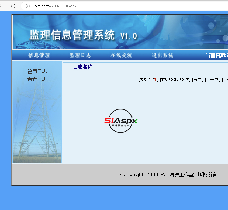Click the browser back arrow
The image size is (228, 210).
2,6
